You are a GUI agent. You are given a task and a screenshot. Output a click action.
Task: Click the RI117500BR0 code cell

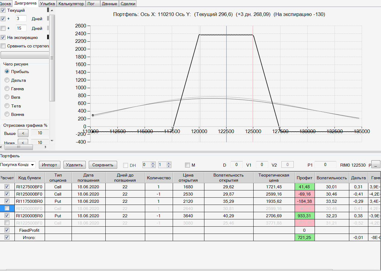coord(30,201)
